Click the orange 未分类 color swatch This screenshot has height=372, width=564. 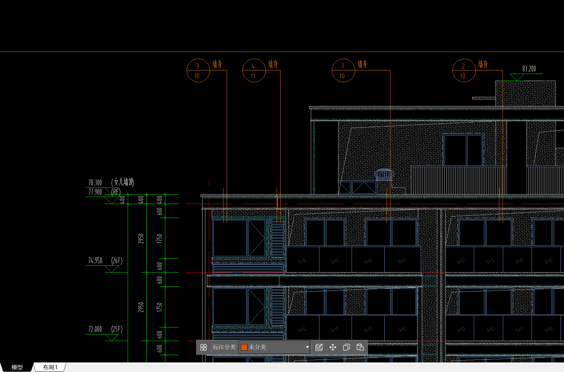click(x=244, y=347)
